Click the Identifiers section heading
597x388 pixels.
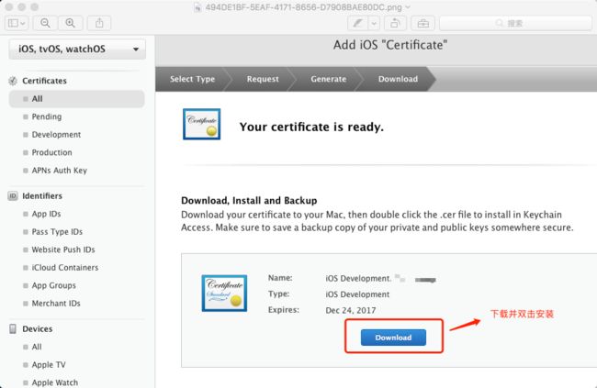[42, 196]
